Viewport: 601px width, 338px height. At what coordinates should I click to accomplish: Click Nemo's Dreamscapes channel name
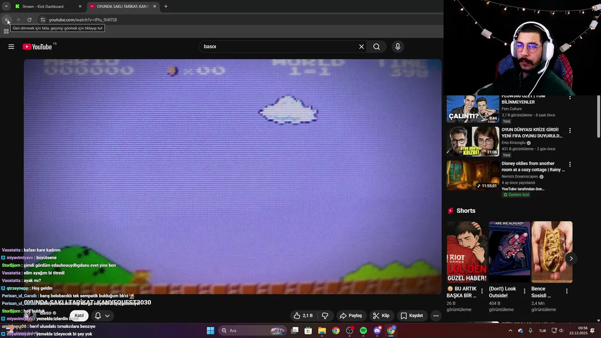520,177
